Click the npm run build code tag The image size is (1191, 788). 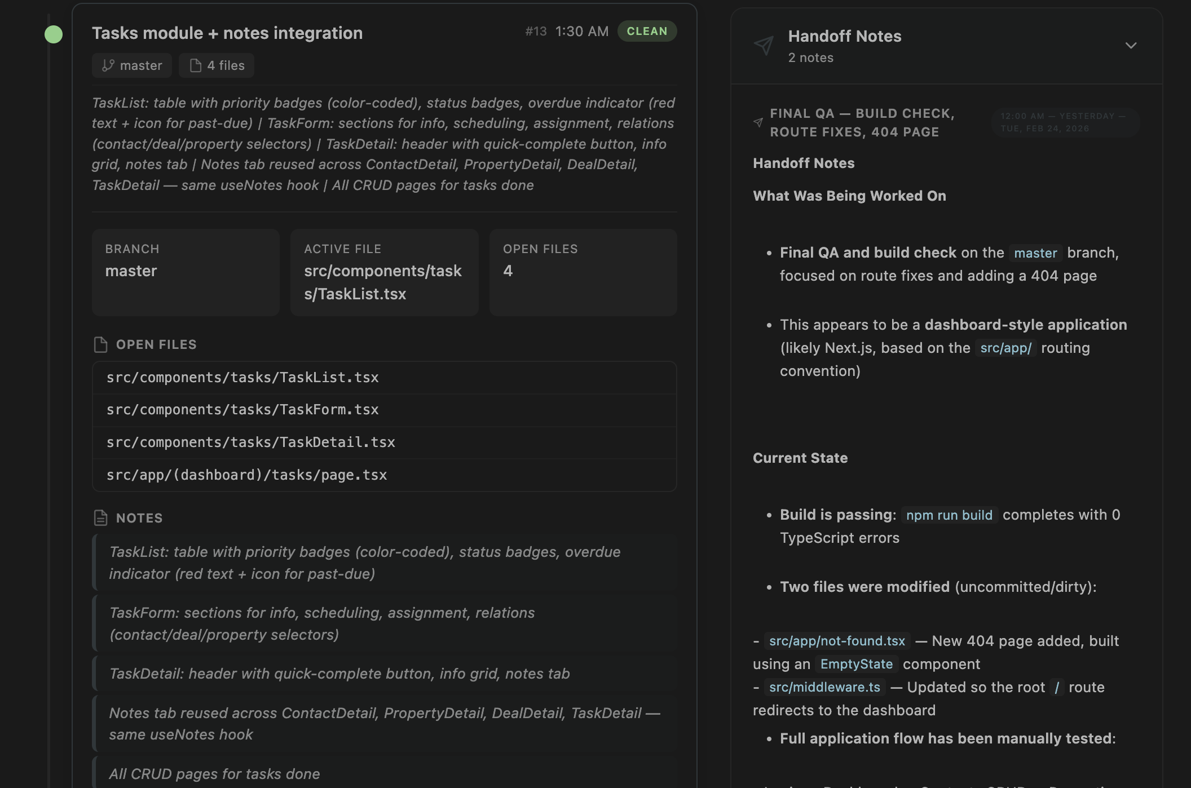[949, 515]
